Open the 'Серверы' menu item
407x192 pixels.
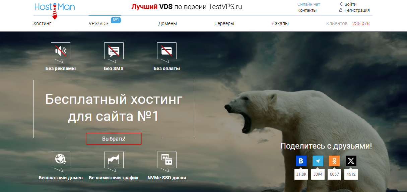point(224,24)
